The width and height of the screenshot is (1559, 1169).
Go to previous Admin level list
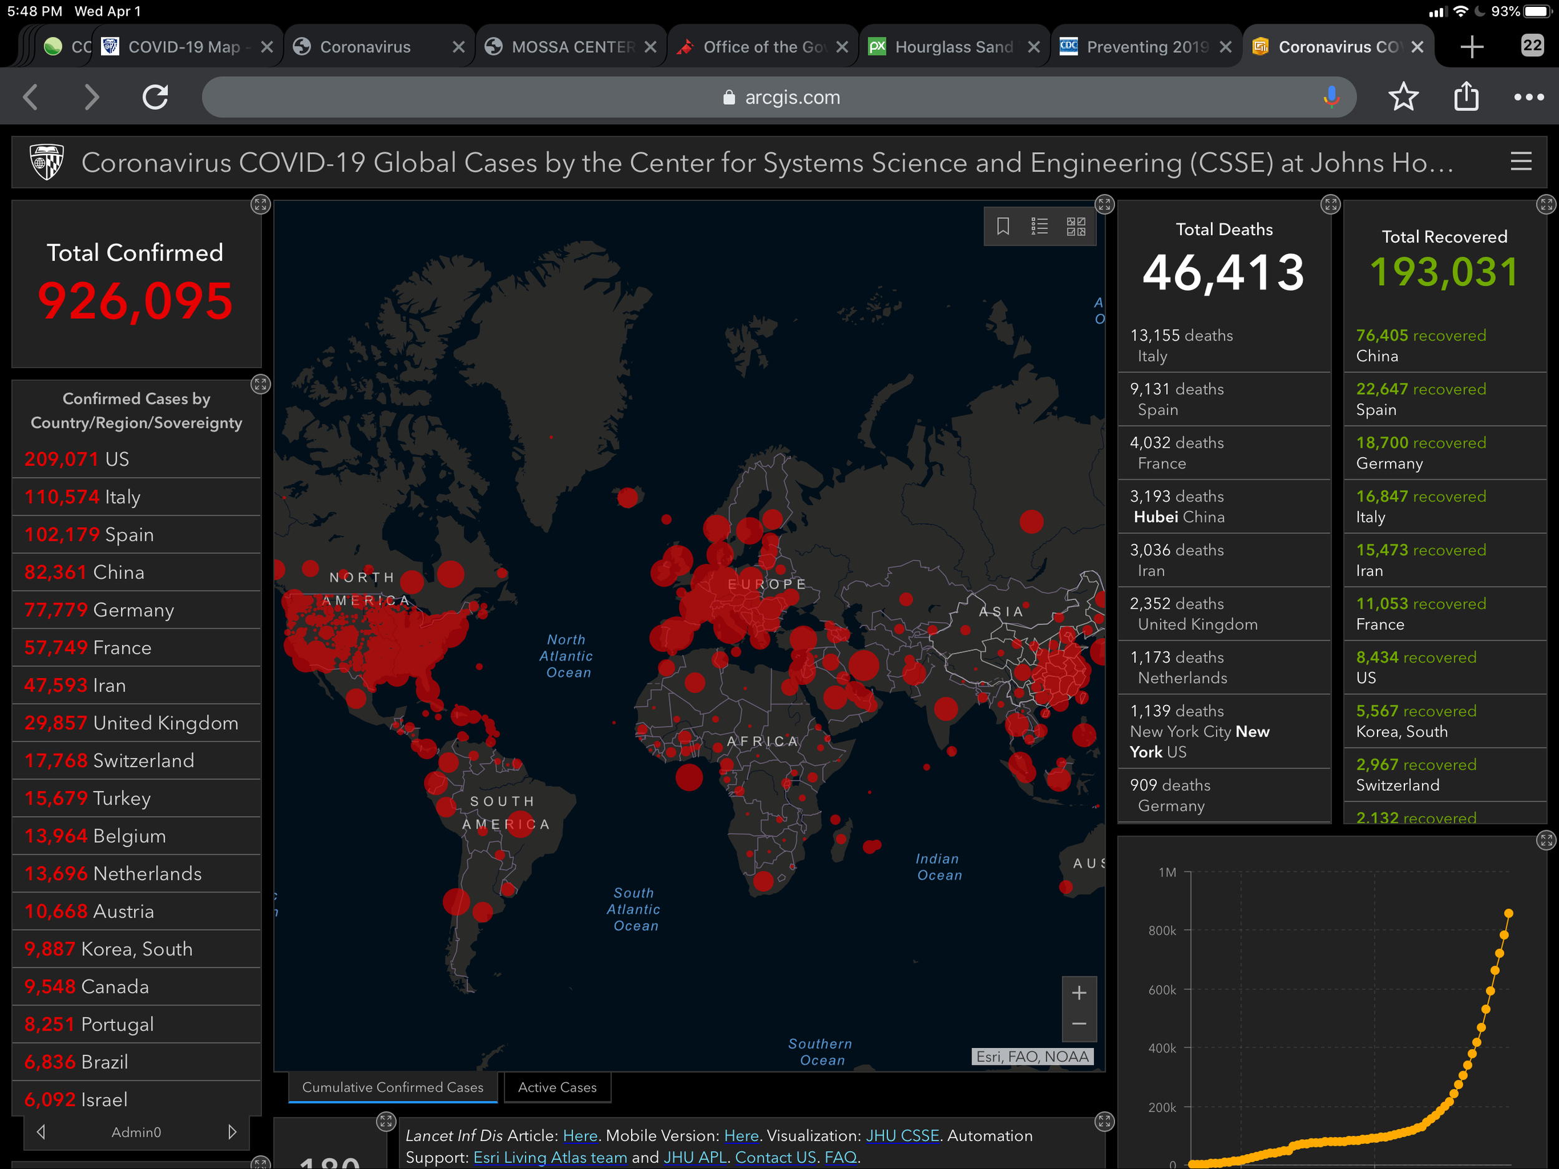41,1132
